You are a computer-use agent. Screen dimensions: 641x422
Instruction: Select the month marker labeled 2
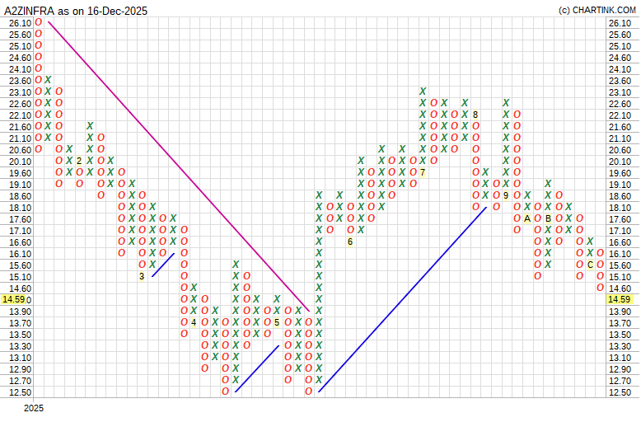80,161
